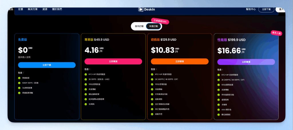Click 性能版 card's 高速傳輸 text

[x=225, y=90]
